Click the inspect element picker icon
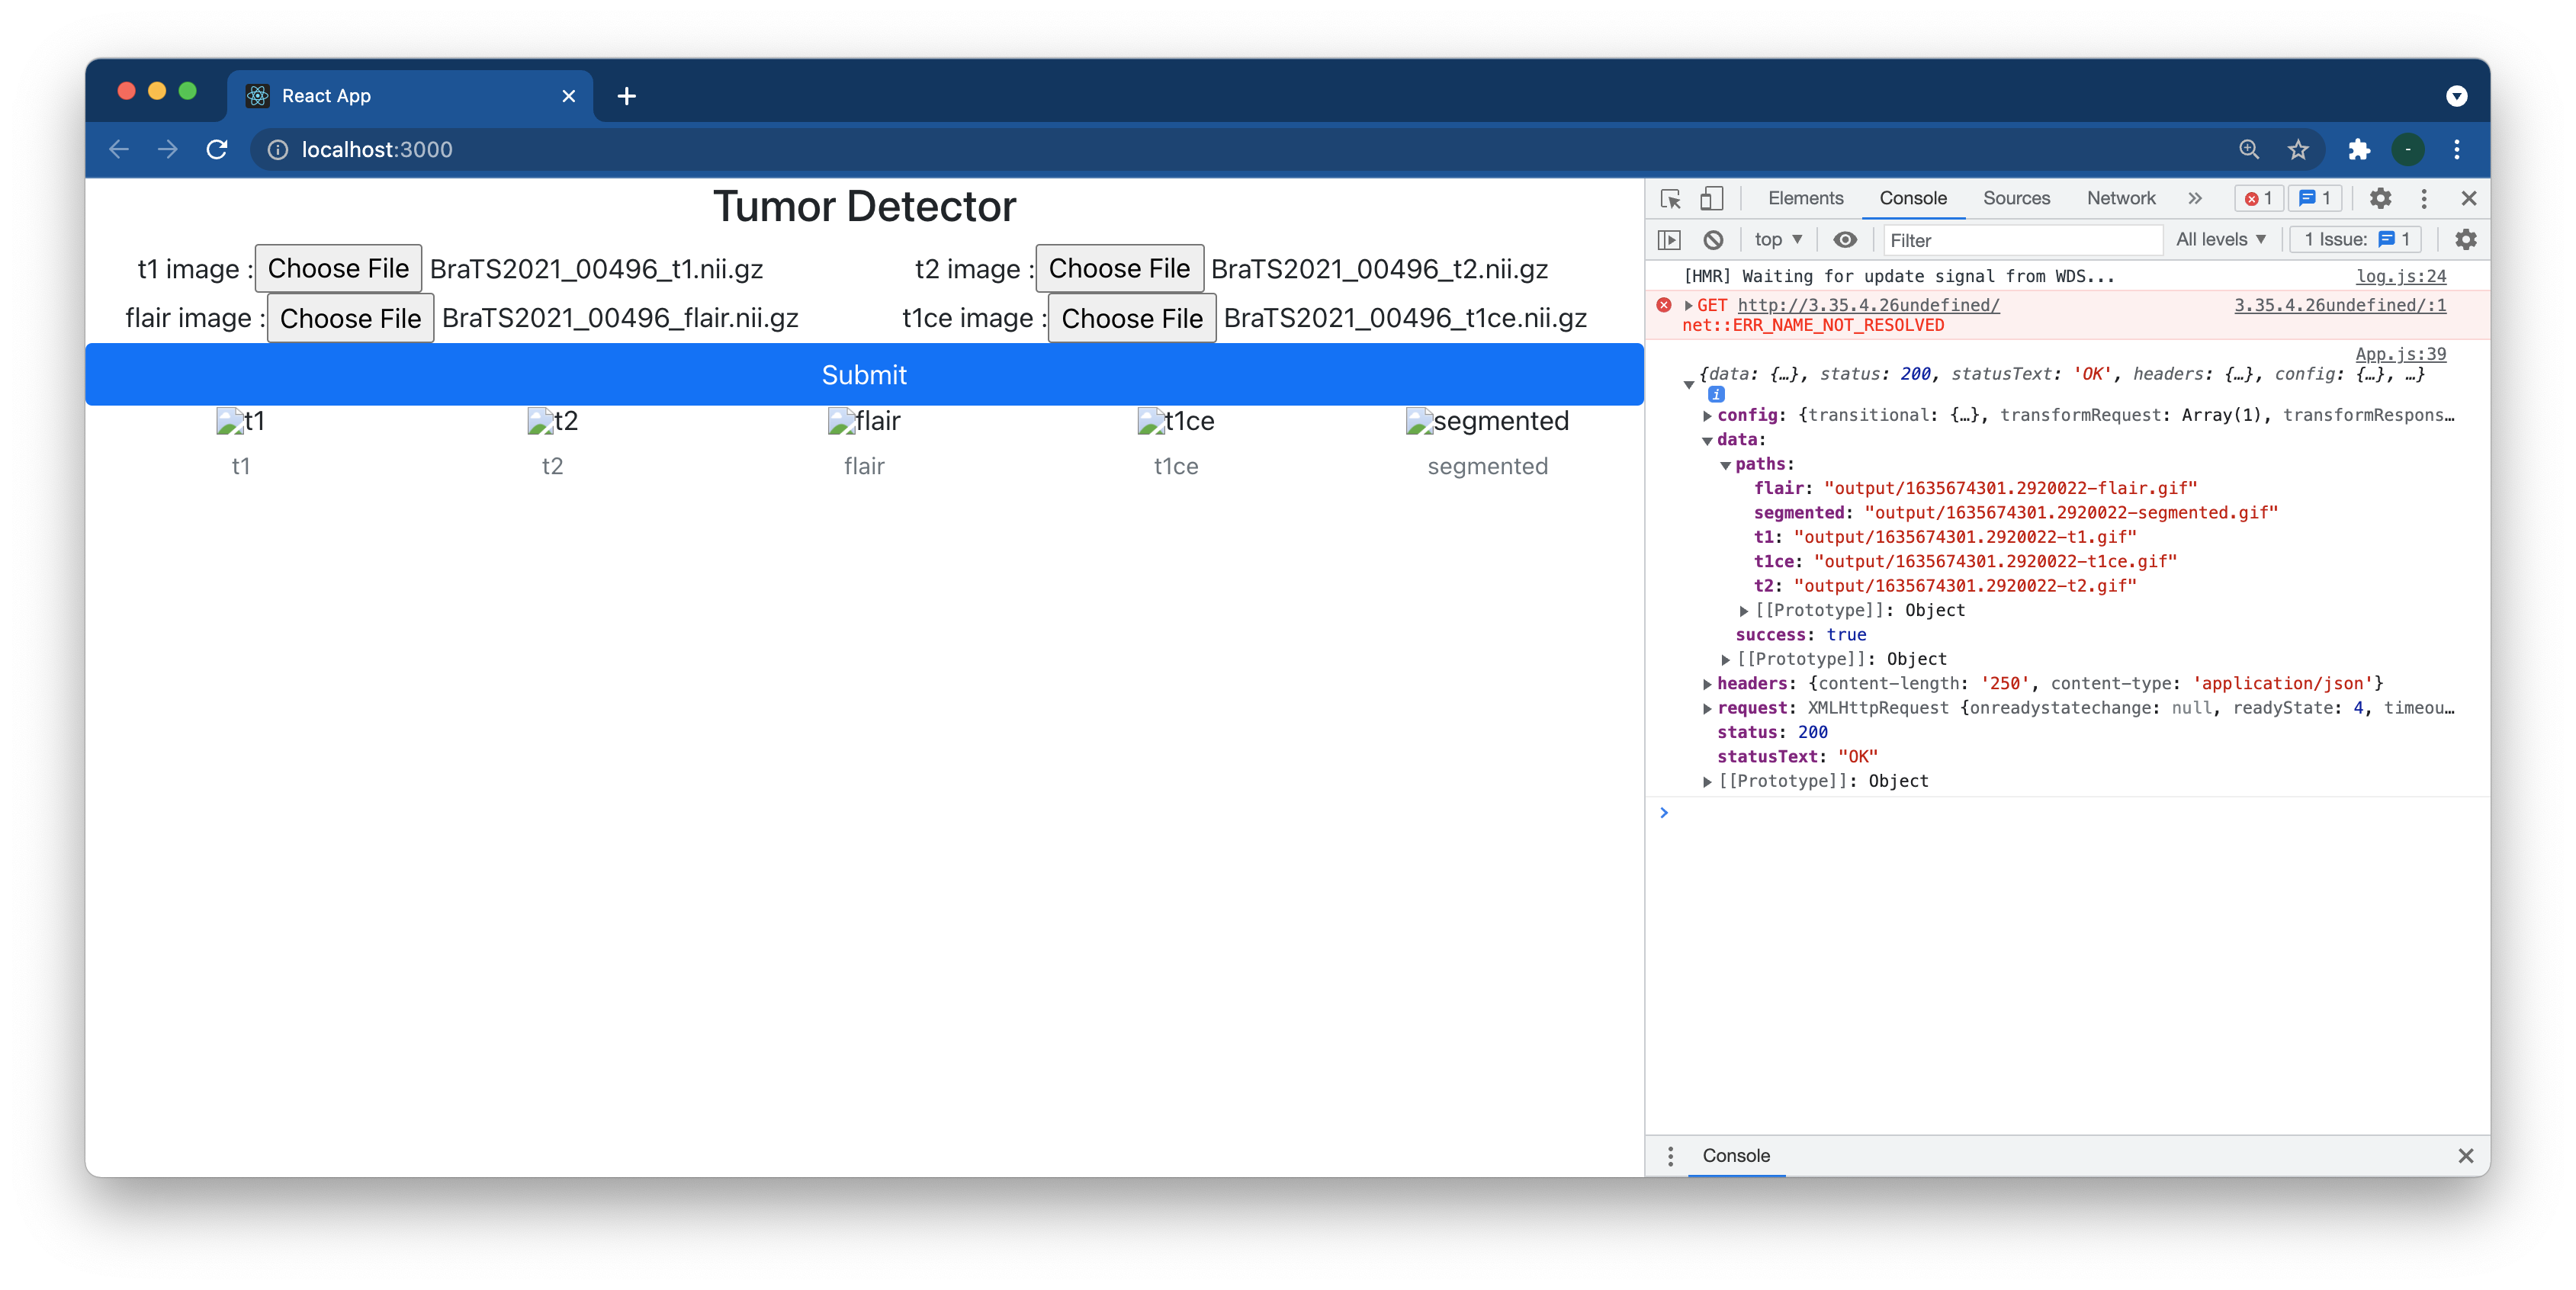This screenshot has height=1290, width=2576. 1670,198
